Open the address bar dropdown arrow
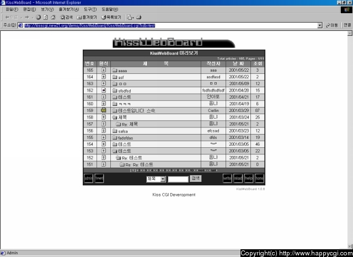353x257 pixels. point(320,25)
